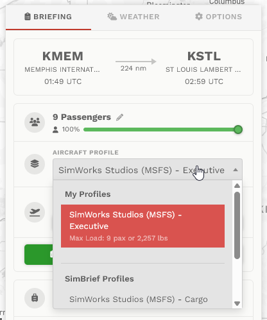Click the small person load icon
This screenshot has width=267, height=320.
click(55, 130)
